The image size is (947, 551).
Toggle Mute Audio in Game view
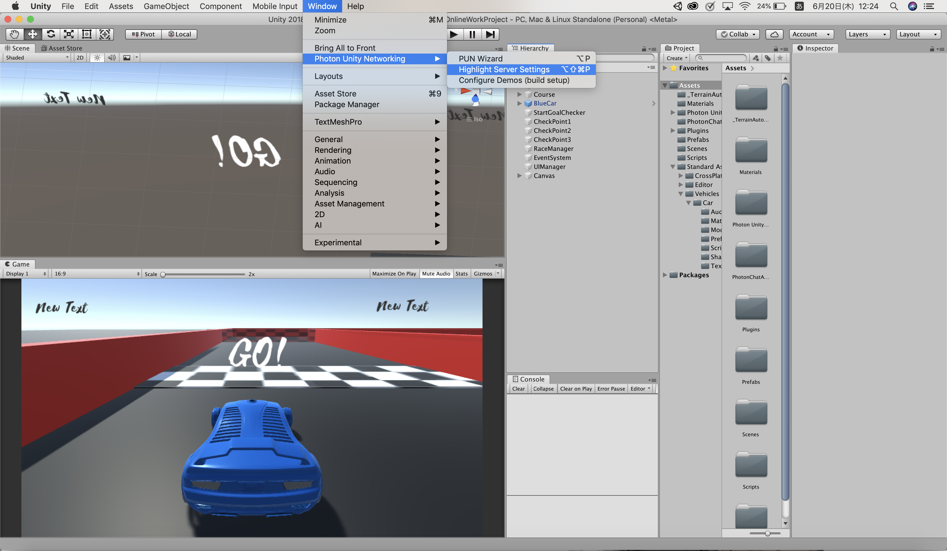pos(435,274)
